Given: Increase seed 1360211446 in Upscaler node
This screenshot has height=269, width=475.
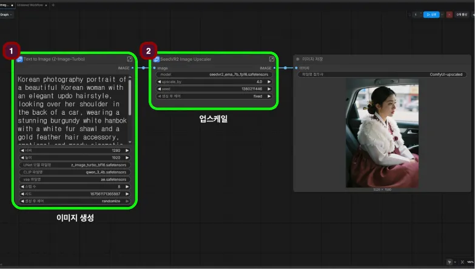Looking at the screenshot, I should 269,89.
